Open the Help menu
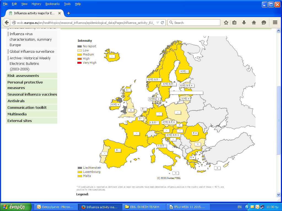This screenshot has height=211, width=282. (x=78, y=4)
